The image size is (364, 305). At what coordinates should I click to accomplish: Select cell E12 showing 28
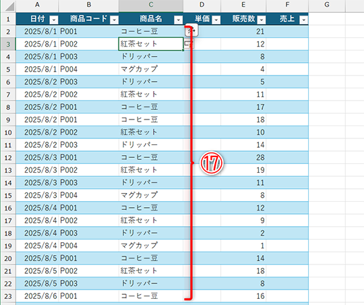[243, 158]
